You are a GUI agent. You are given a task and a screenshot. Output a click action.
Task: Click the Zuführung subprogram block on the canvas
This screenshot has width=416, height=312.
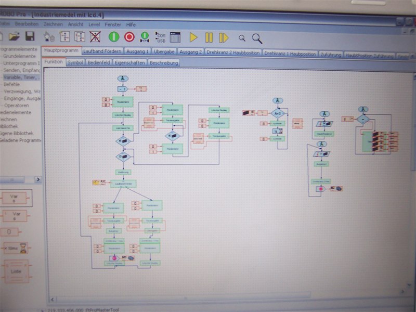coord(123,172)
